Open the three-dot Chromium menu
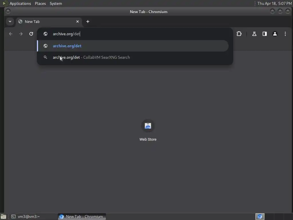This screenshot has height=220, width=293. coord(285,34)
